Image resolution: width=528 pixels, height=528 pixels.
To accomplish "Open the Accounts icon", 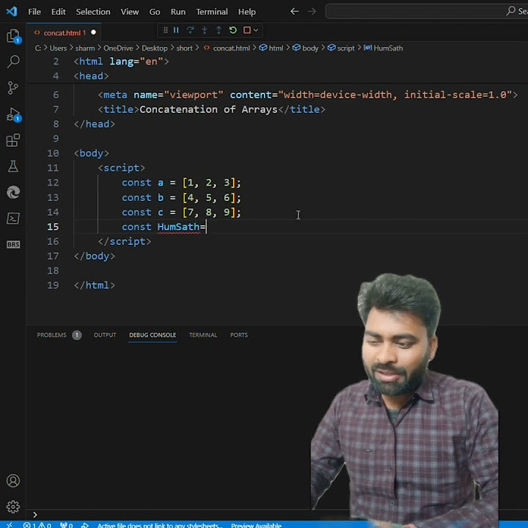I will tap(13, 480).
